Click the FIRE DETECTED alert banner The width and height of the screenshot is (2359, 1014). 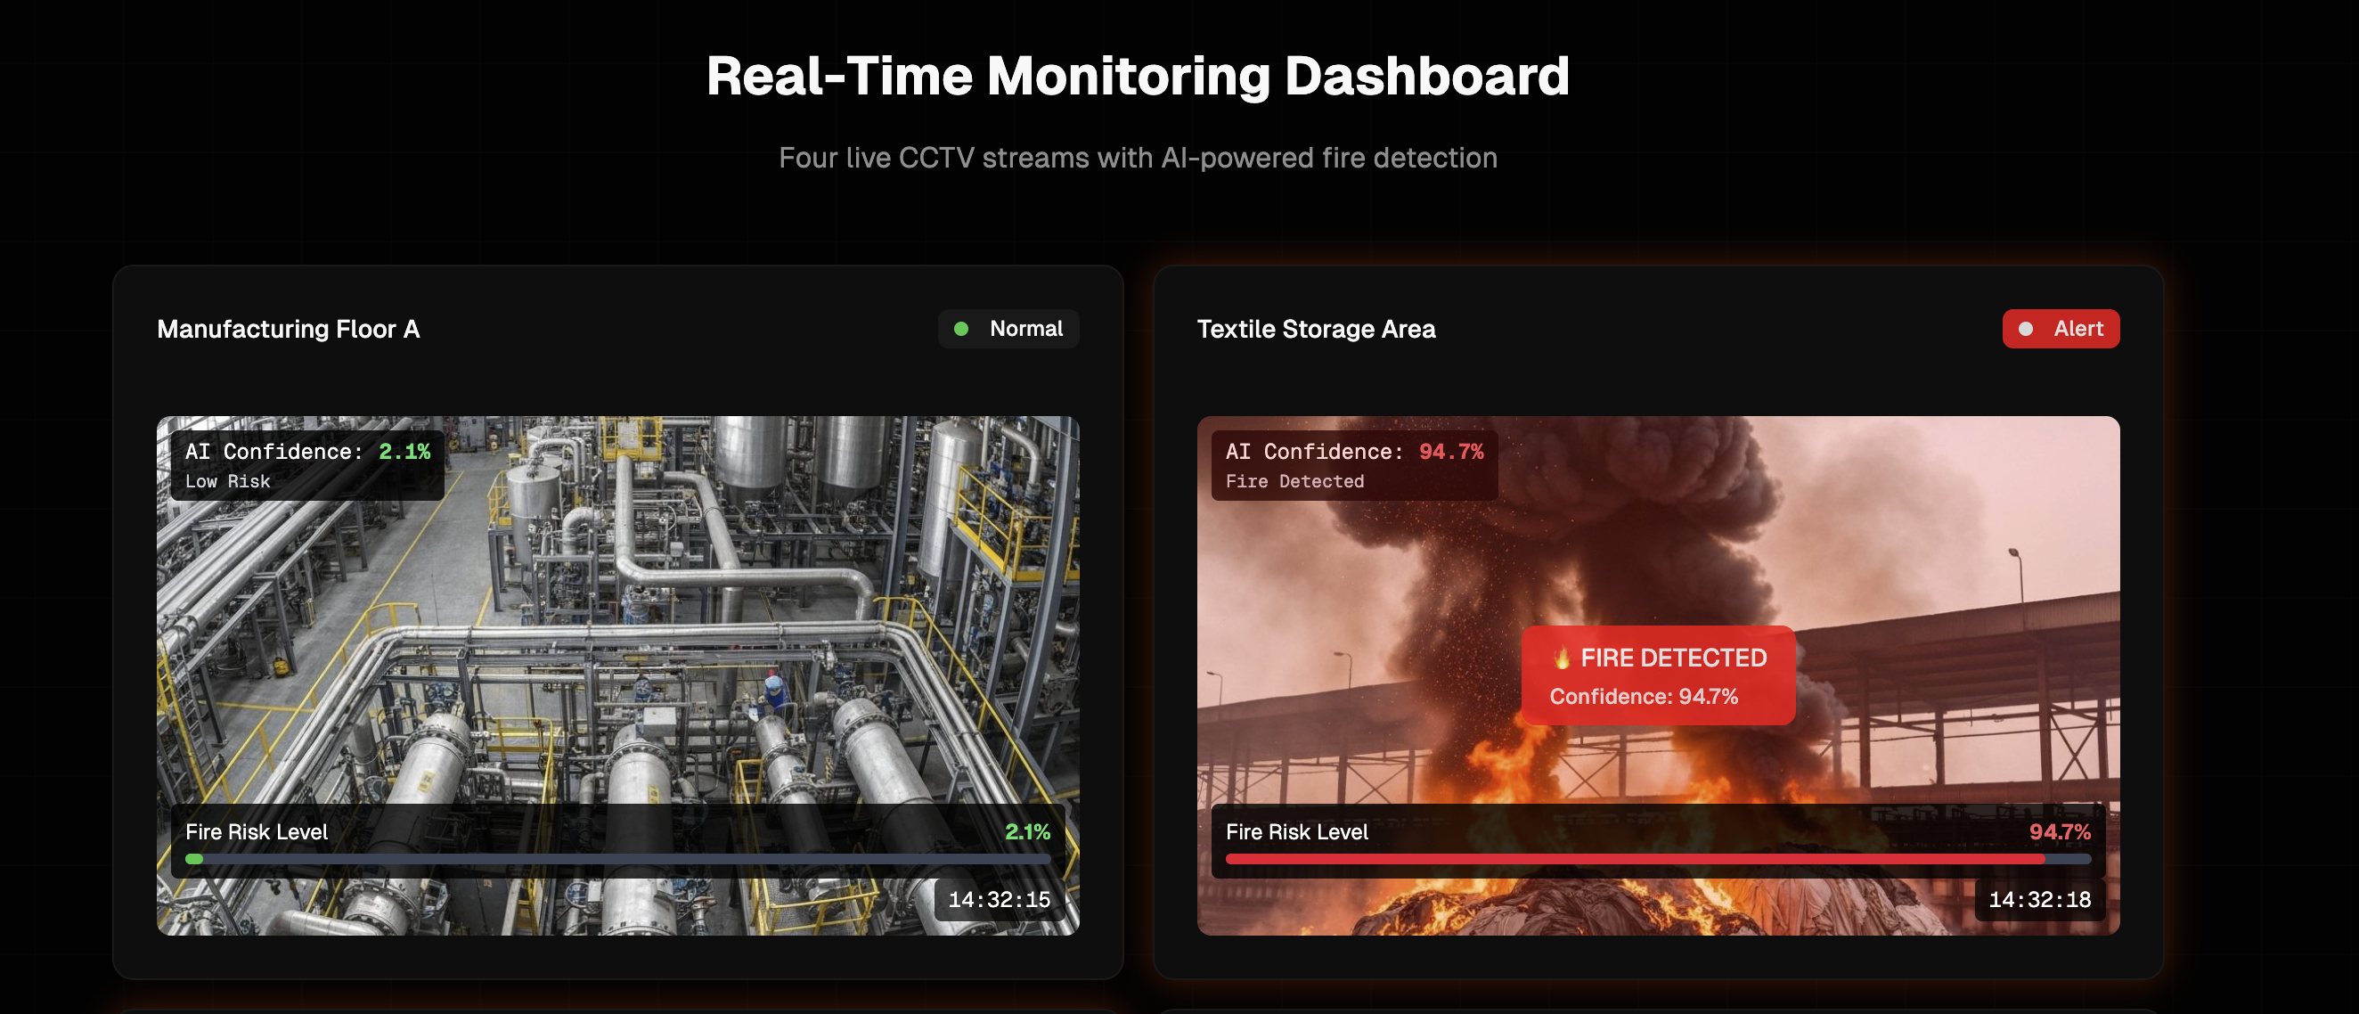tap(1658, 676)
